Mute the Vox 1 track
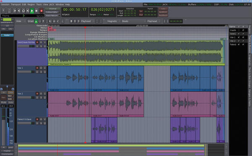The height and width of the screenshot is (156, 252). [41, 68]
